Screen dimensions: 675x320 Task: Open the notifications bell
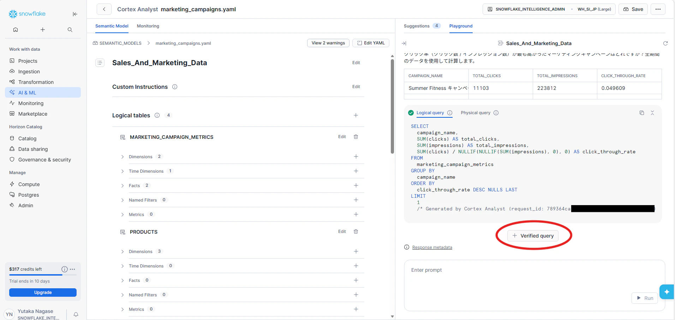[76, 314]
